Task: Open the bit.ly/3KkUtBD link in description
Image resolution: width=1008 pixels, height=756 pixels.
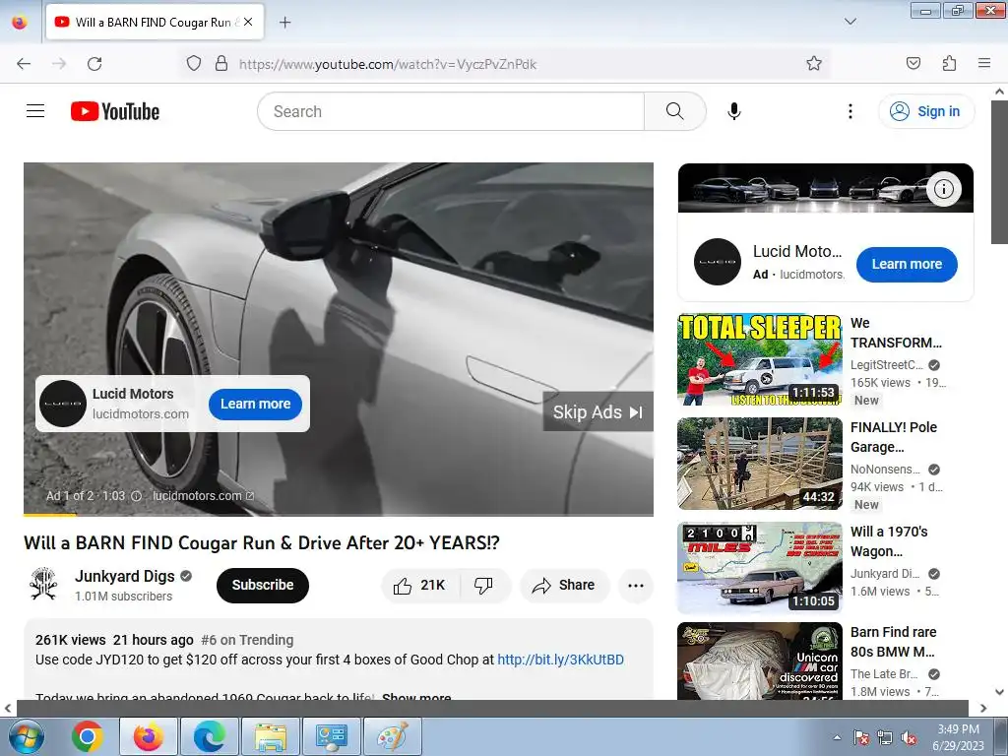Action: (x=560, y=660)
